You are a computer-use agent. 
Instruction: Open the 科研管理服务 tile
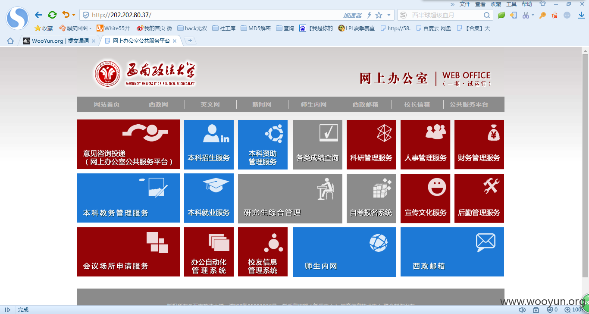coord(371,144)
